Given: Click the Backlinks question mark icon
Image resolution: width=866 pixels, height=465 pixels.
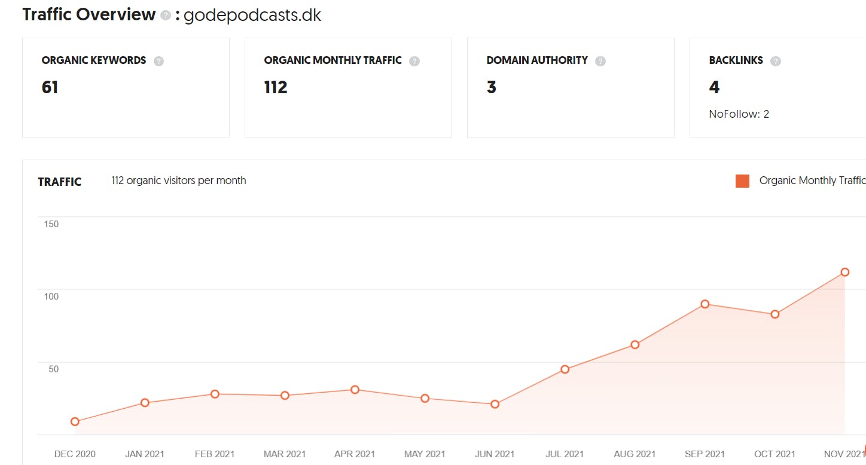Looking at the screenshot, I should [776, 61].
